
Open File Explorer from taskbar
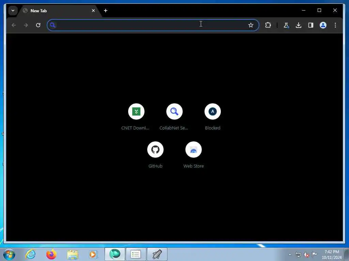coord(73,255)
